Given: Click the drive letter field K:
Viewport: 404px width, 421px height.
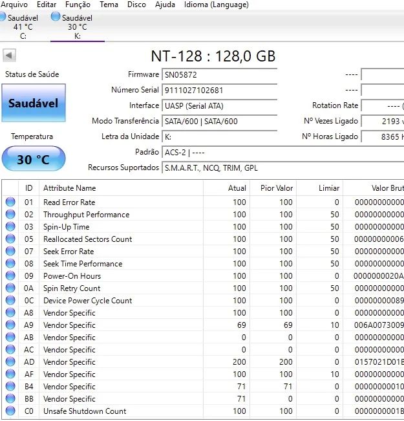Looking at the screenshot, I should 219,137.
